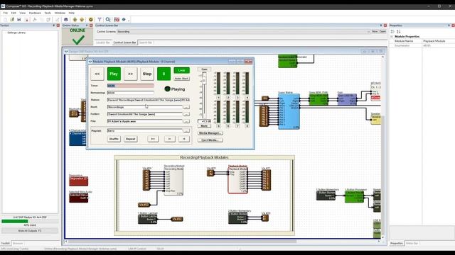Click the design window horizontal scrollbar

[182, 241]
